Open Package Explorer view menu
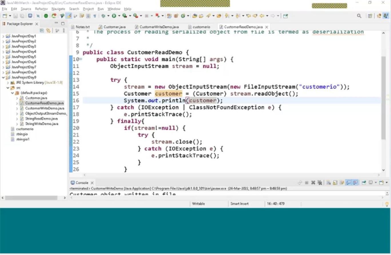The width and height of the screenshot is (391, 255). [64, 30]
